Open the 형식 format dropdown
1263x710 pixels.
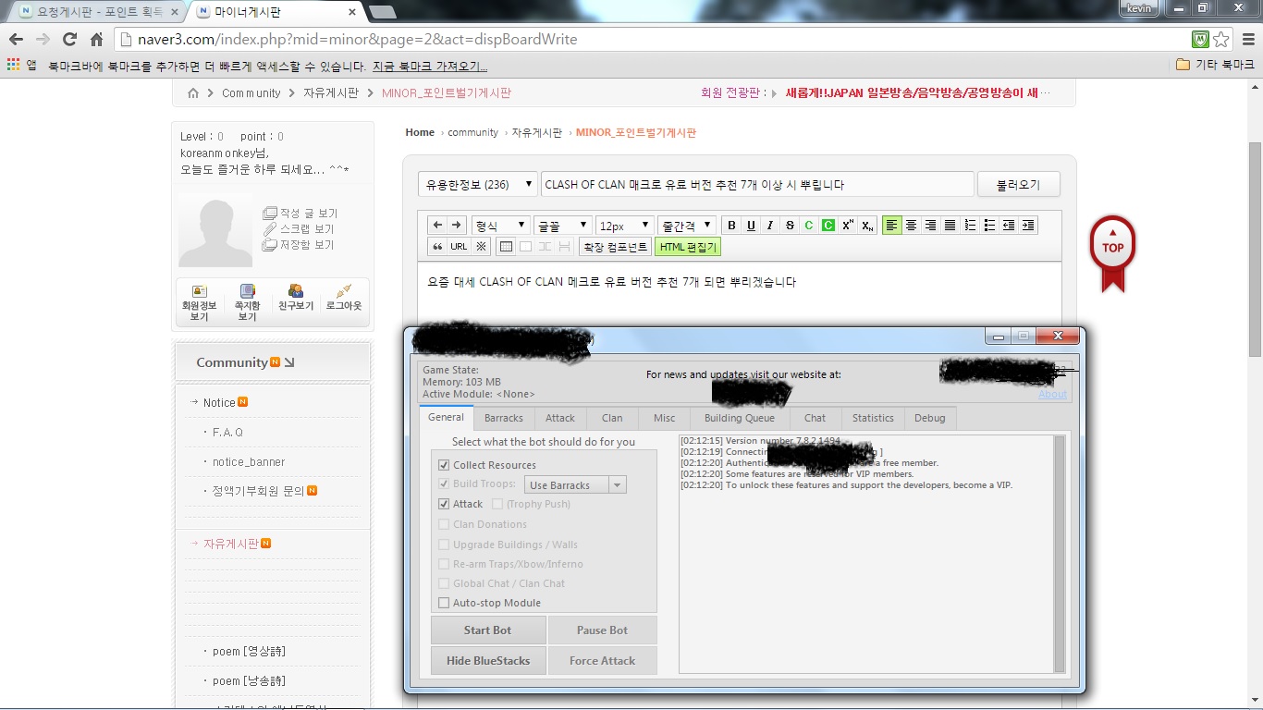click(500, 226)
